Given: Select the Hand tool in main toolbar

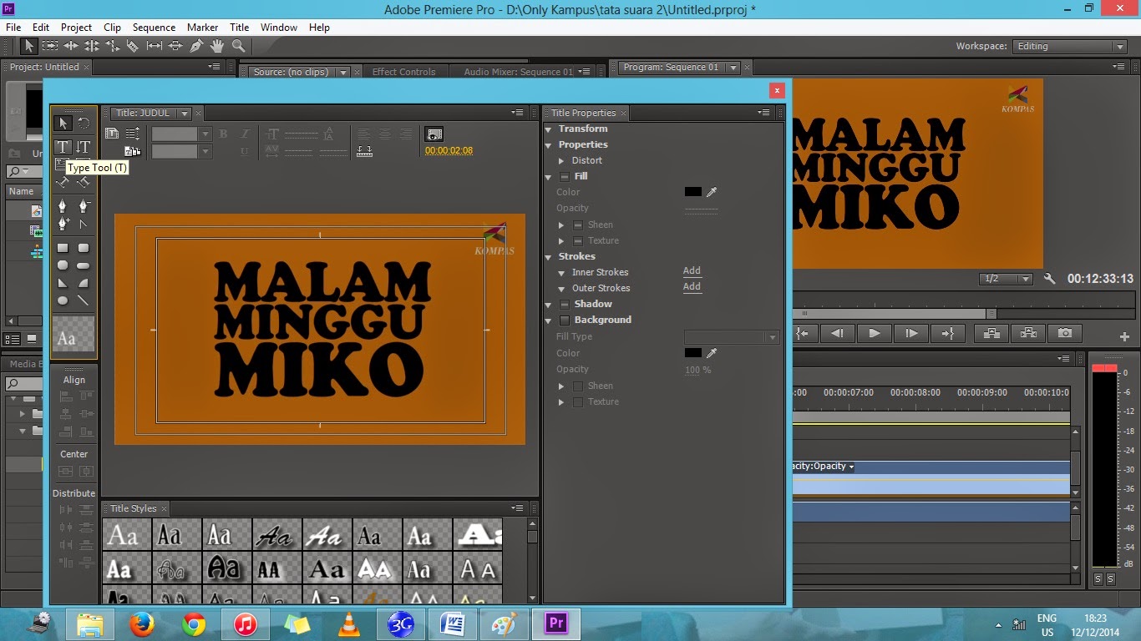Looking at the screenshot, I should point(217,46).
